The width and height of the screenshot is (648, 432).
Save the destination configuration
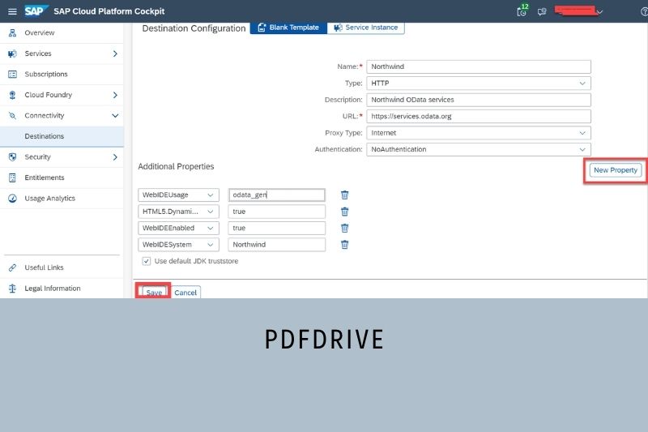tap(154, 292)
